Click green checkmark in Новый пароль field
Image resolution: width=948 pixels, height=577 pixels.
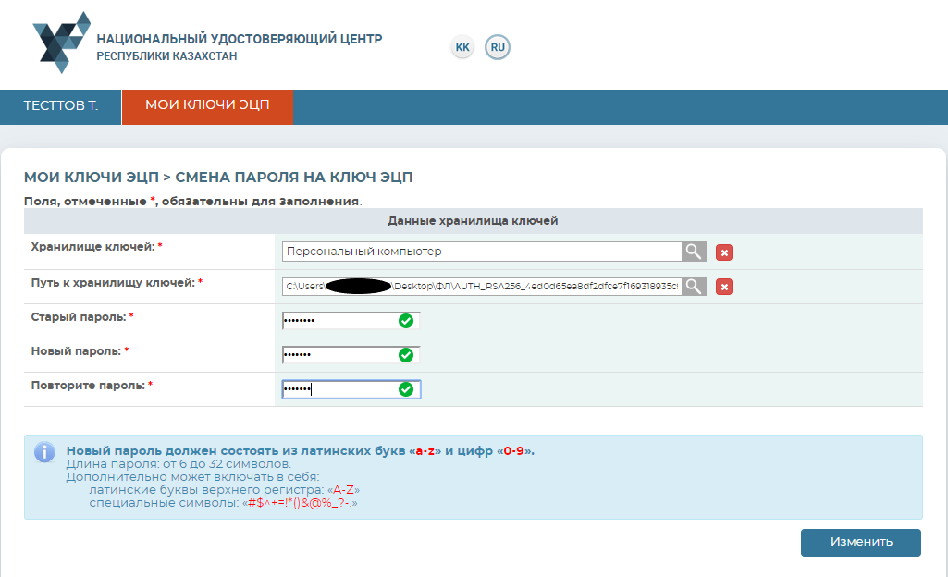(405, 355)
